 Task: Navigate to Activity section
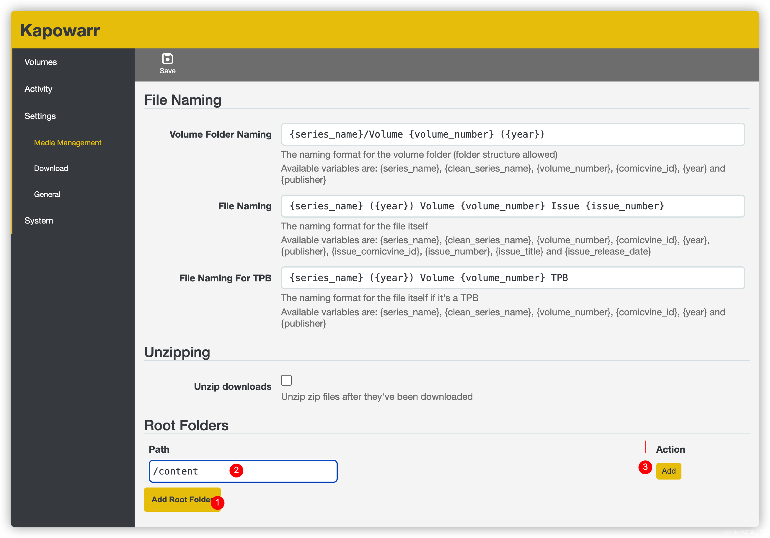tap(38, 88)
